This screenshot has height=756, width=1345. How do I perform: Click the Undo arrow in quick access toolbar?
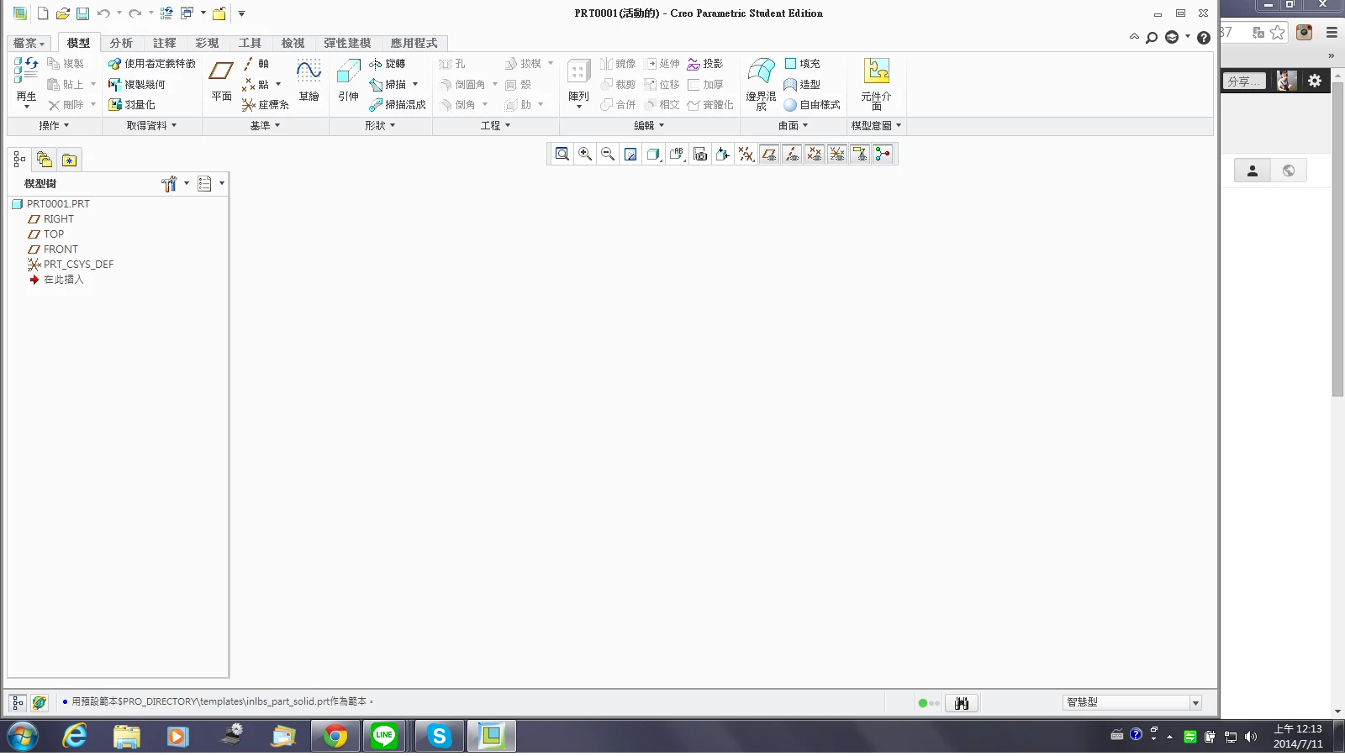[103, 13]
